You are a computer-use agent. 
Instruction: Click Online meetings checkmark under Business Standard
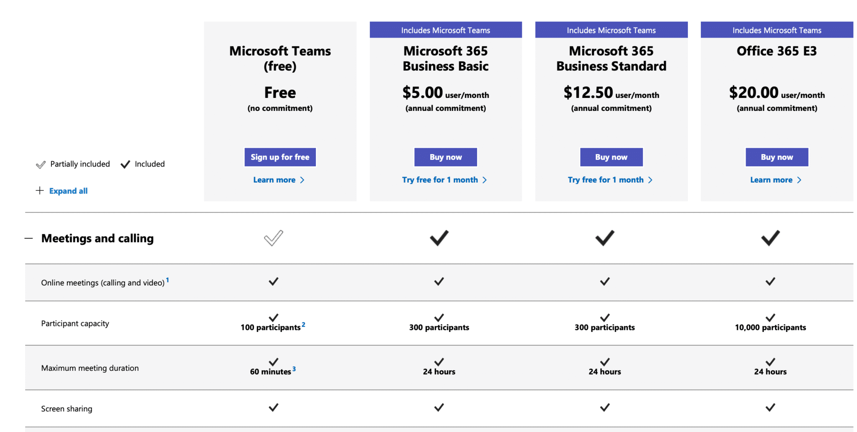[605, 281]
